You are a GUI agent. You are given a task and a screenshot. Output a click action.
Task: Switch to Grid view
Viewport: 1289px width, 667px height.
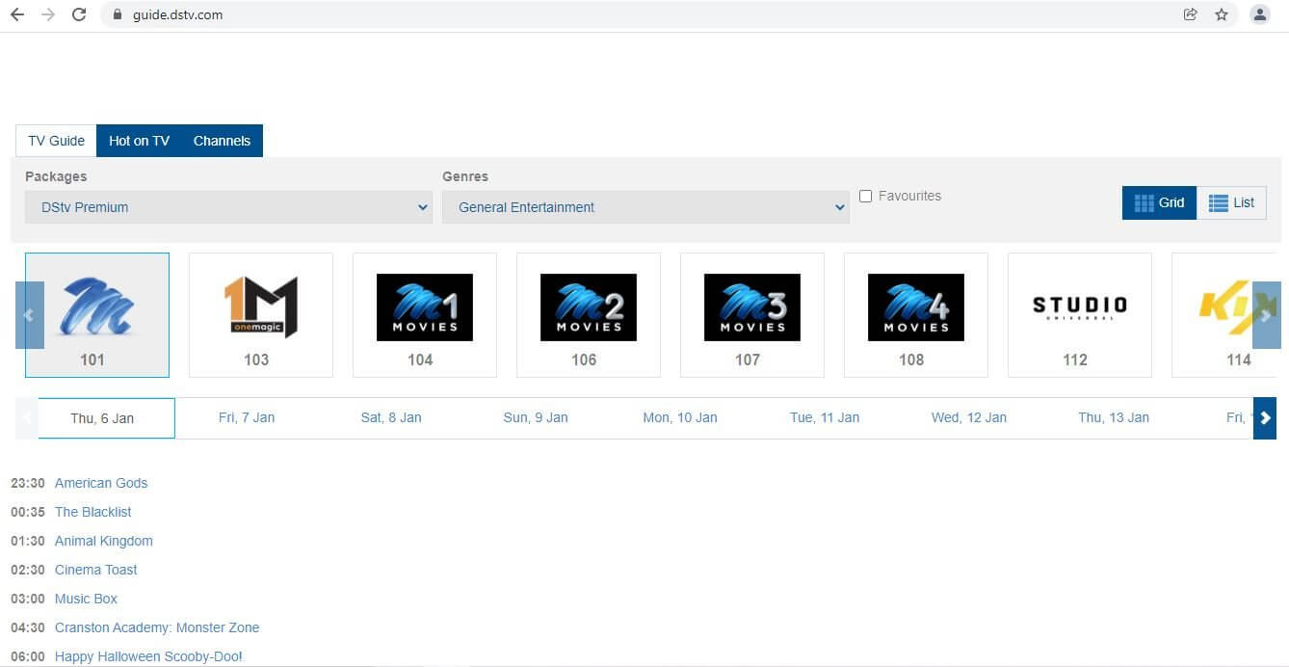(x=1160, y=202)
